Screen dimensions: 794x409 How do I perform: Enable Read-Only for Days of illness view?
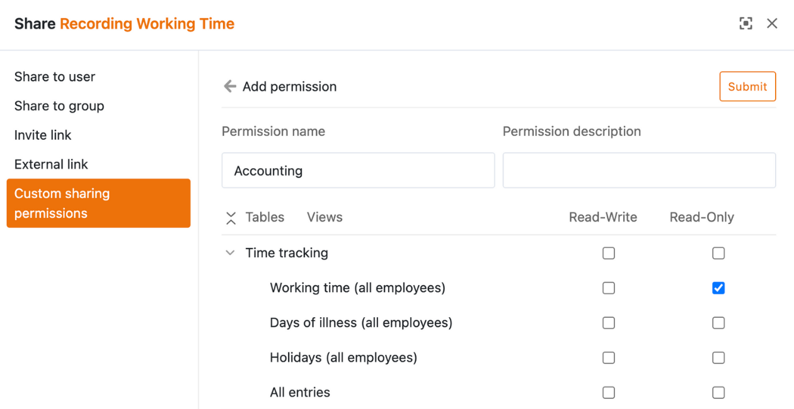pos(718,323)
